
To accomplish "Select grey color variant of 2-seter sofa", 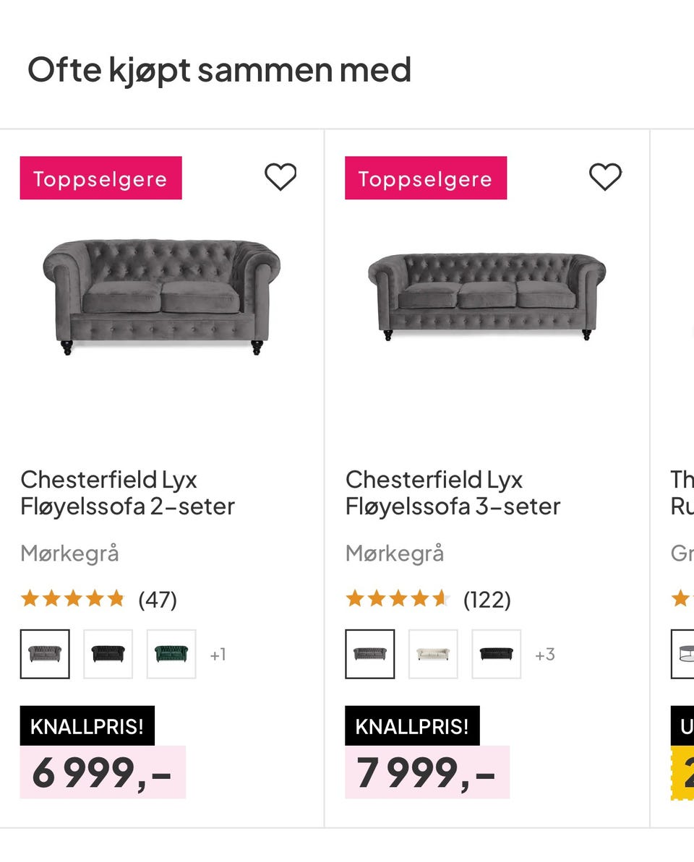I will click(45, 654).
